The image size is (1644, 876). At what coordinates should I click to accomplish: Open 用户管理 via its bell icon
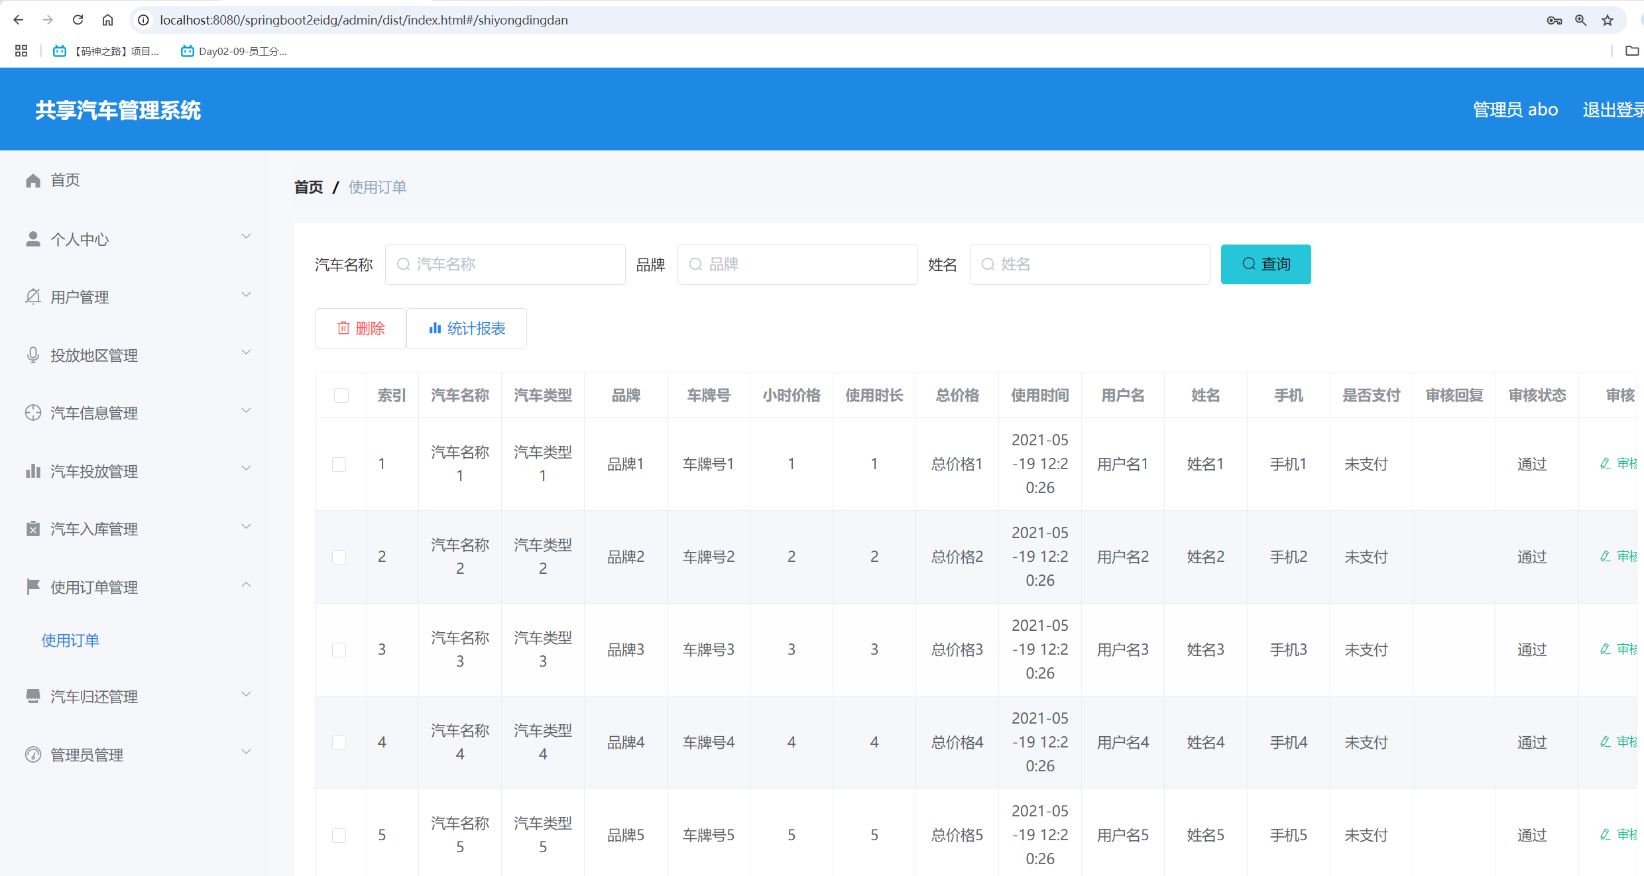point(33,296)
